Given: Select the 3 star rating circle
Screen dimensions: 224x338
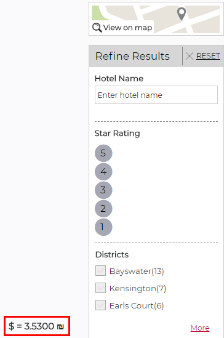Looking at the screenshot, I should 103,190.
